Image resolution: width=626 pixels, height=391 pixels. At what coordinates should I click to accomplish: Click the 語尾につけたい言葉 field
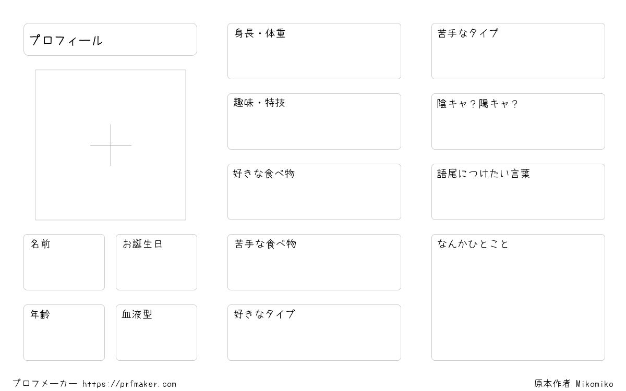[x=518, y=192]
